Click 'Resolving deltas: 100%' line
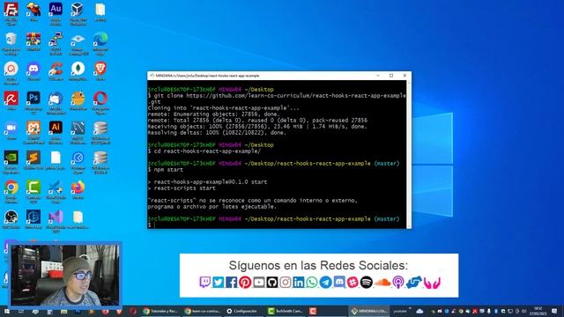564x317 pixels. click(217, 133)
